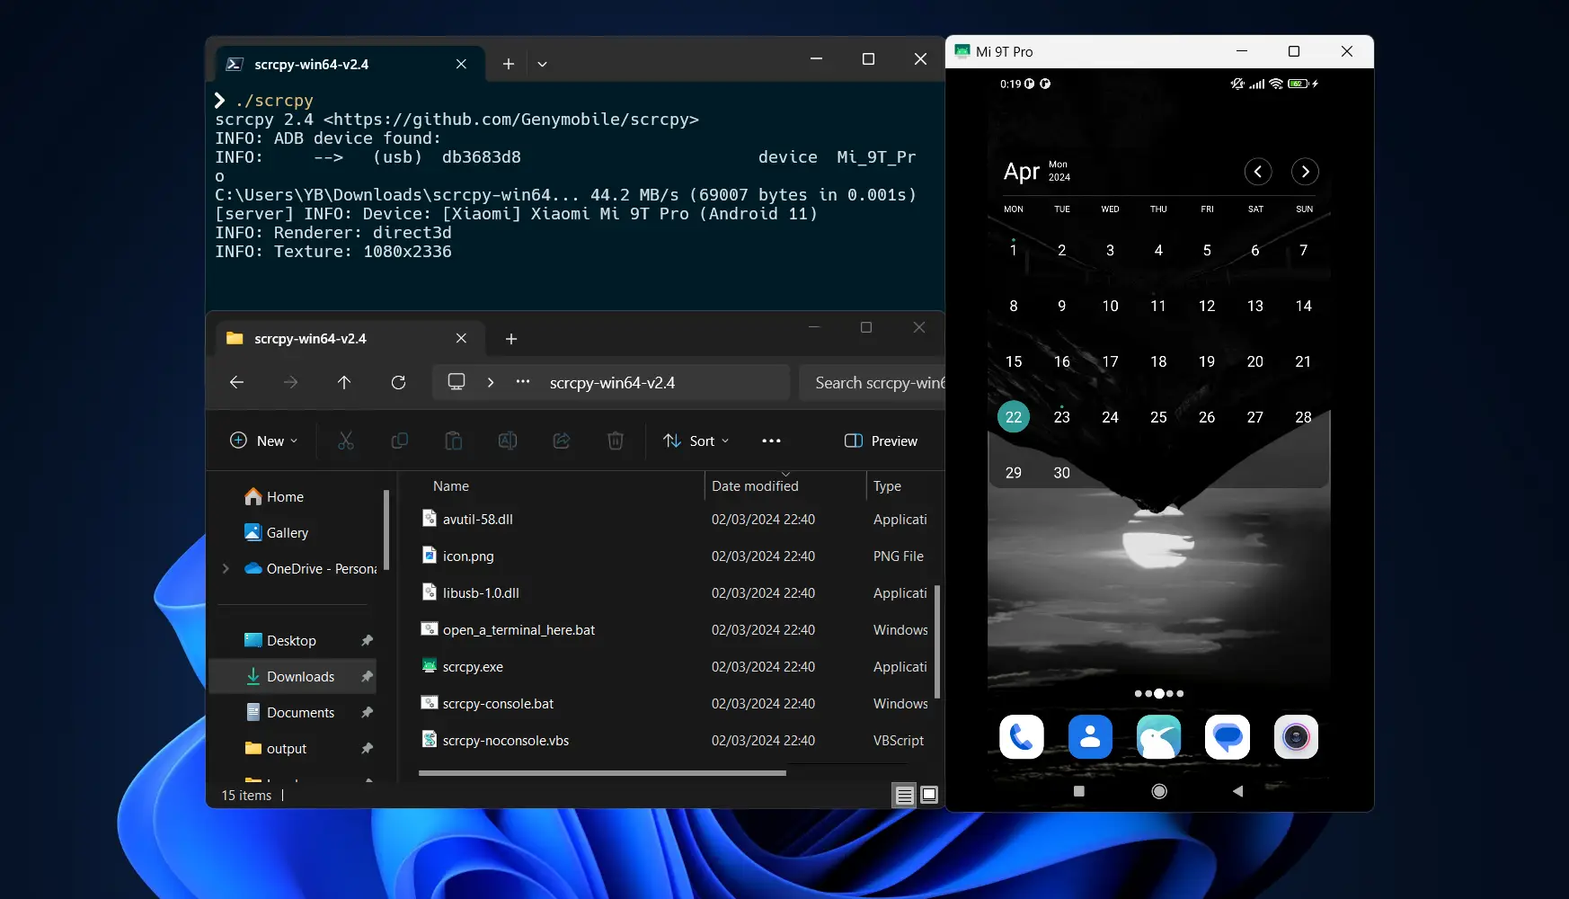Click the scrcpy-win64-v2.4 address bar segment
1569x899 pixels.
(x=612, y=382)
